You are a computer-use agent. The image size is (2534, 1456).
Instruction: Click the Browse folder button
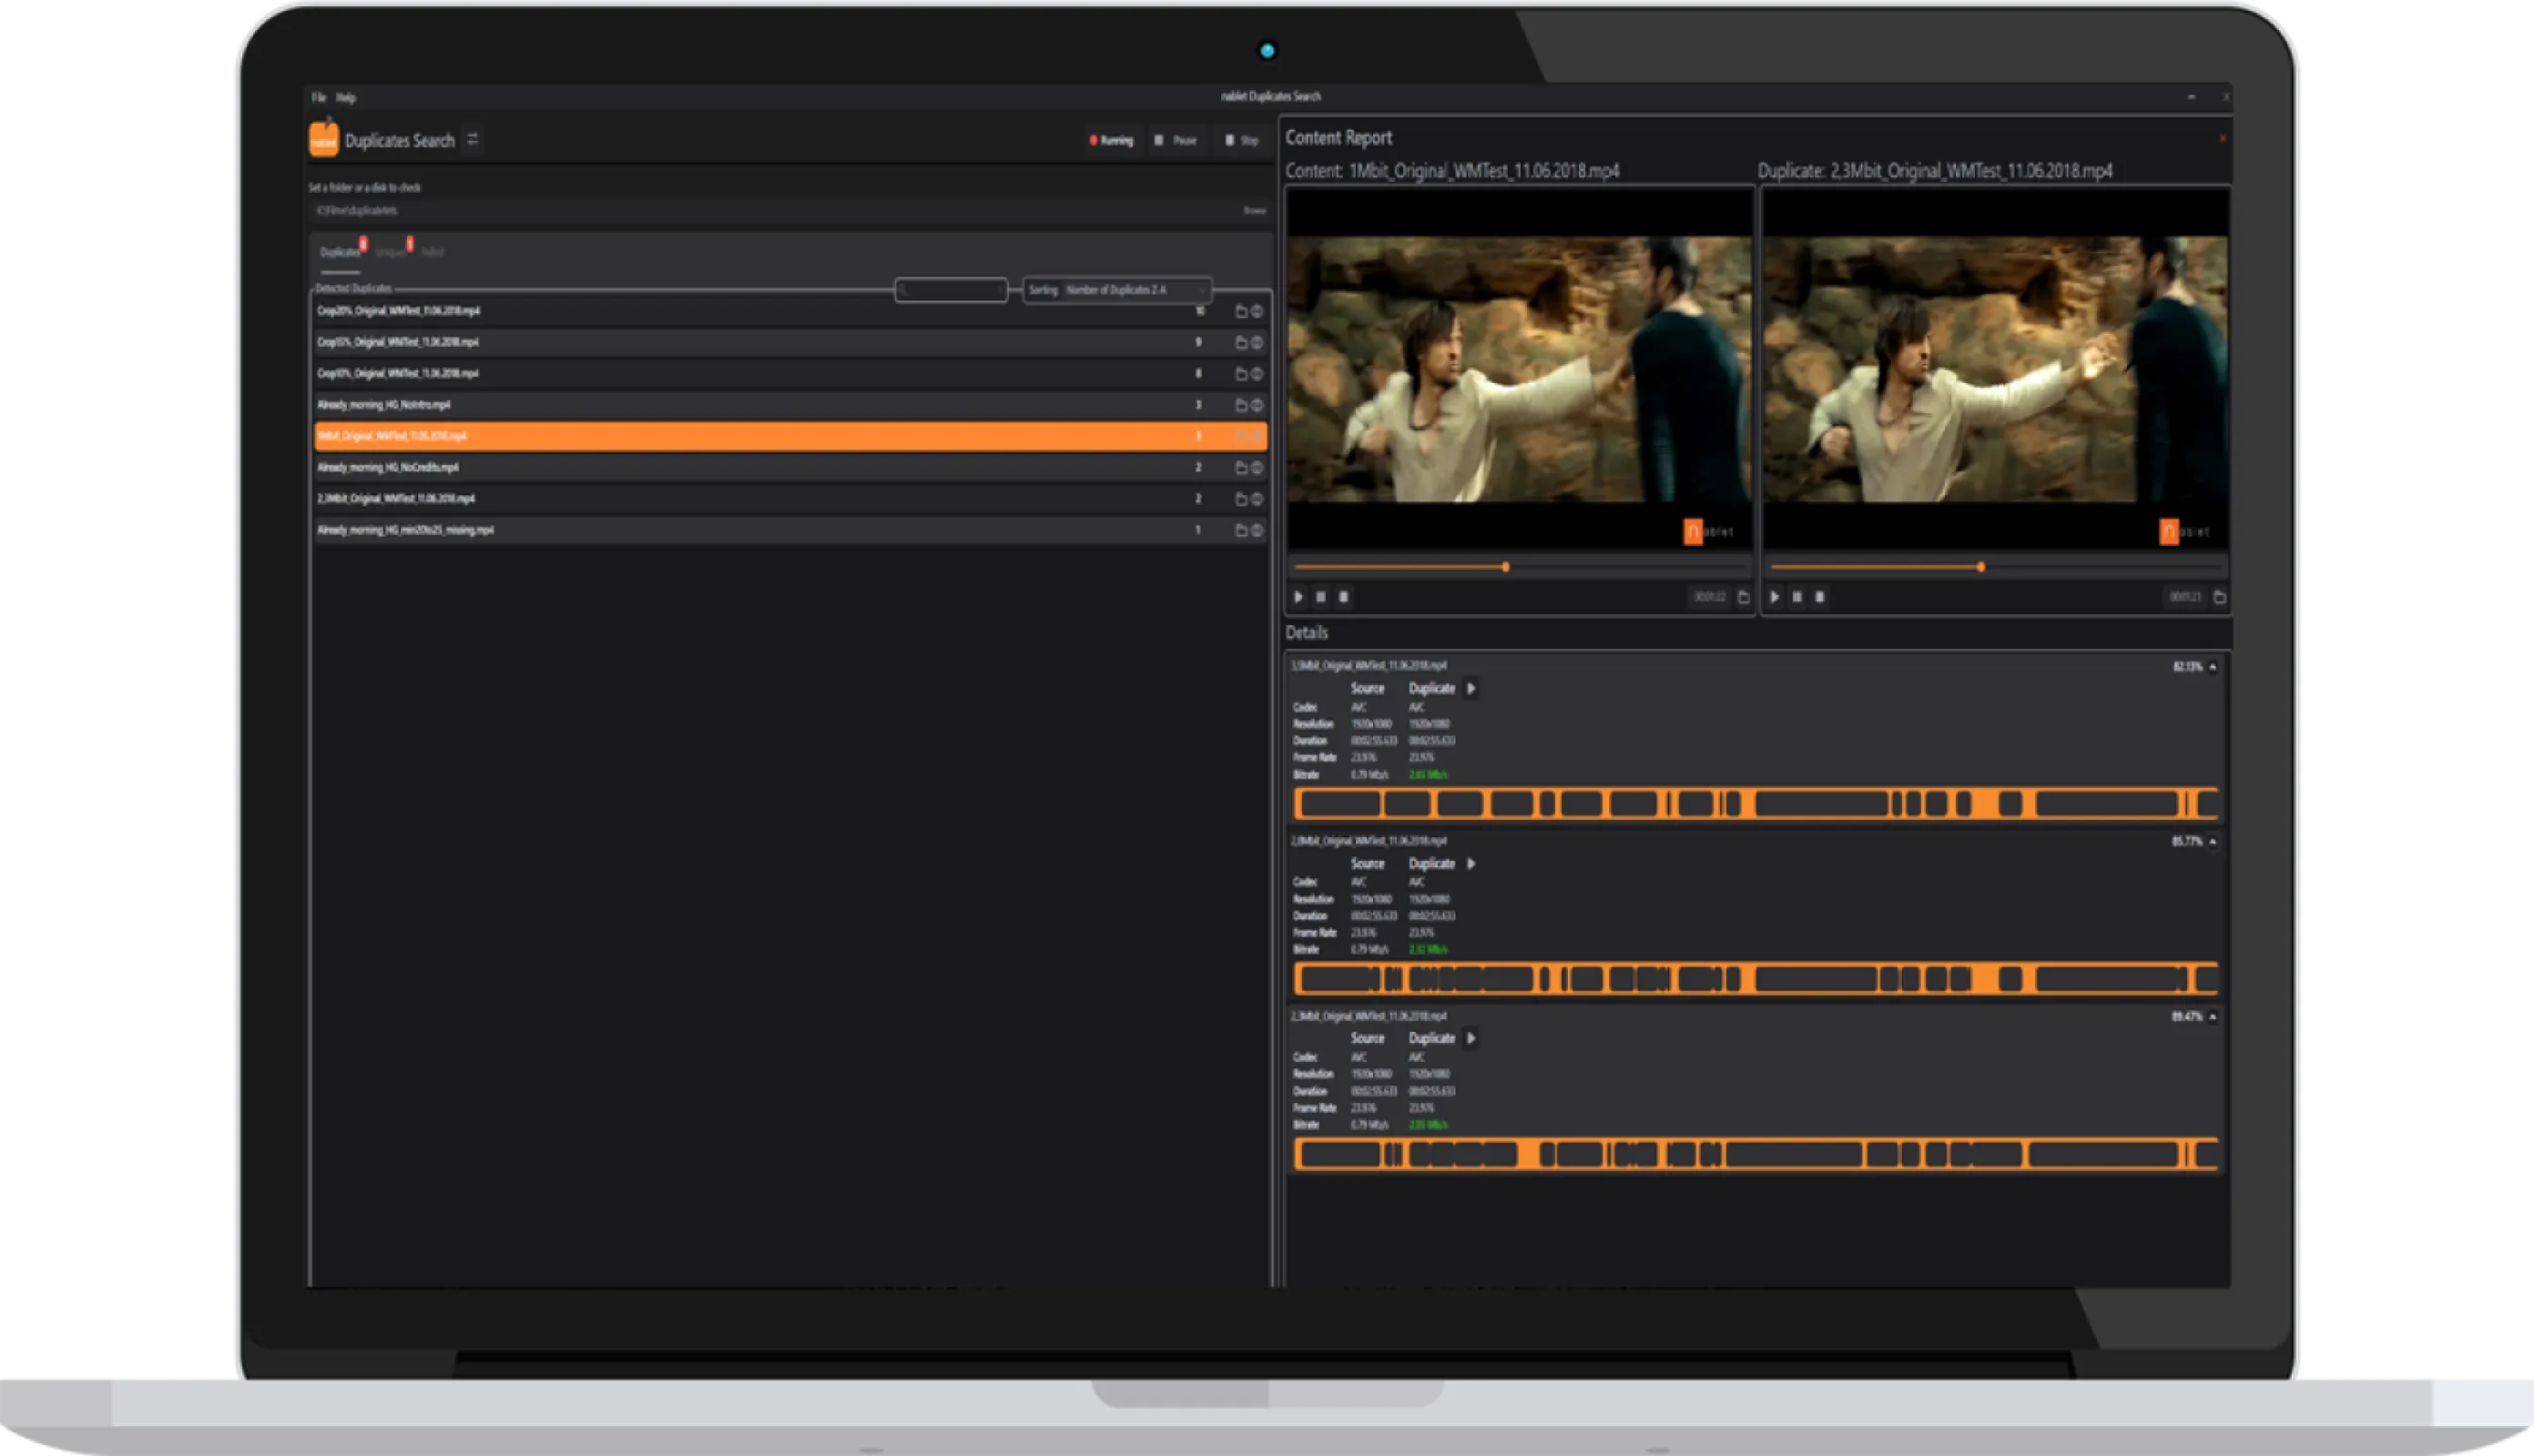point(1254,211)
